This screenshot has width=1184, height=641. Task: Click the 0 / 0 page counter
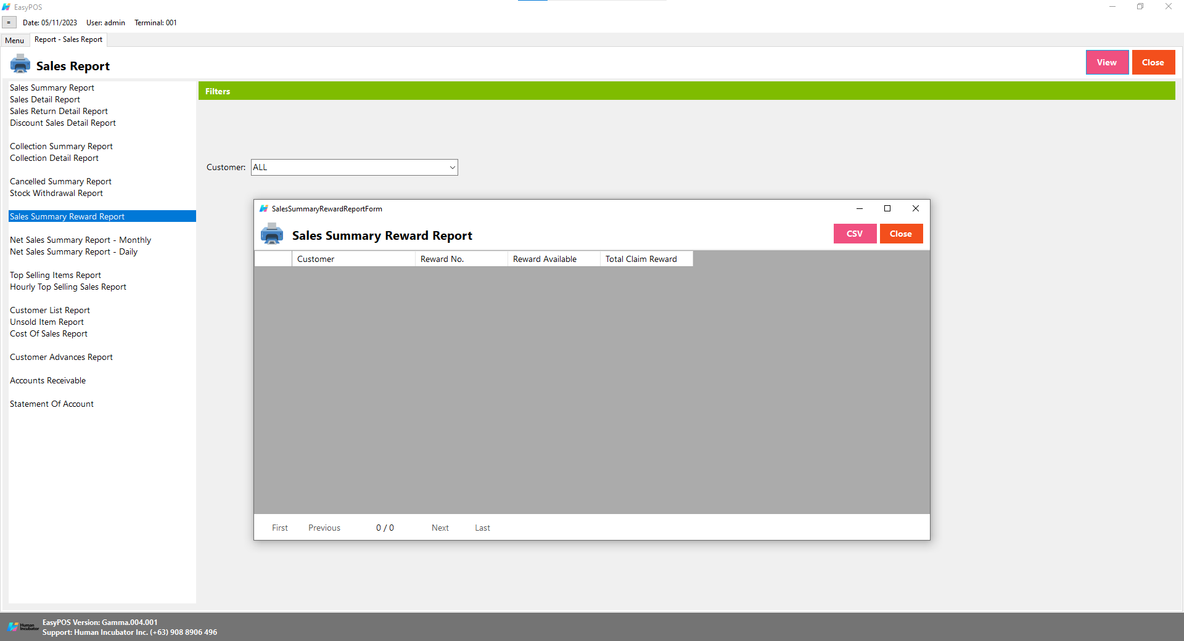pyautogui.click(x=385, y=528)
